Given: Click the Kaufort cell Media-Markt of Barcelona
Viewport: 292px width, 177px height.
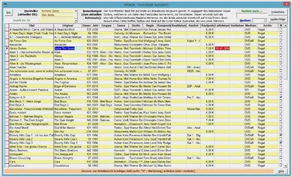Looking at the screenshot, I should (x=194, y=109).
